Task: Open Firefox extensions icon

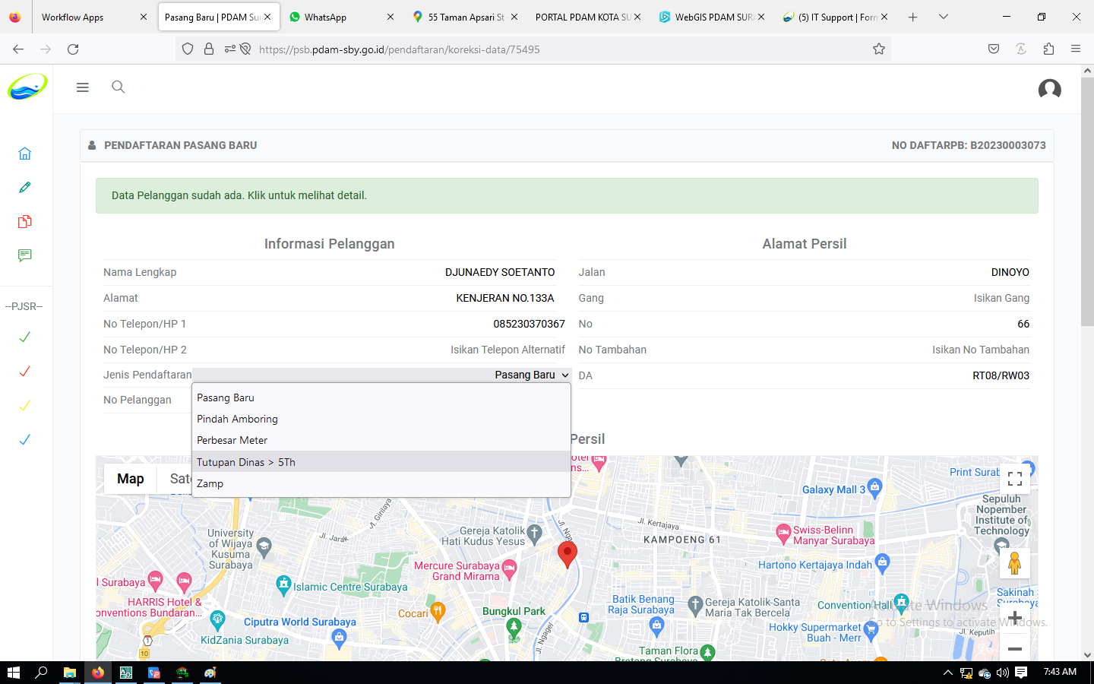Action: point(1048,49)
